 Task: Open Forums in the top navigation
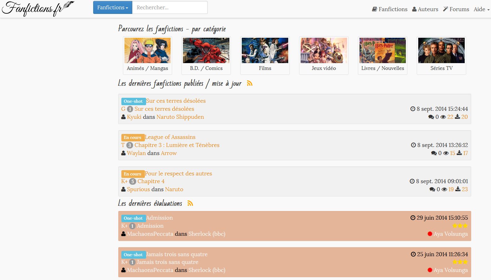[456, 9]
